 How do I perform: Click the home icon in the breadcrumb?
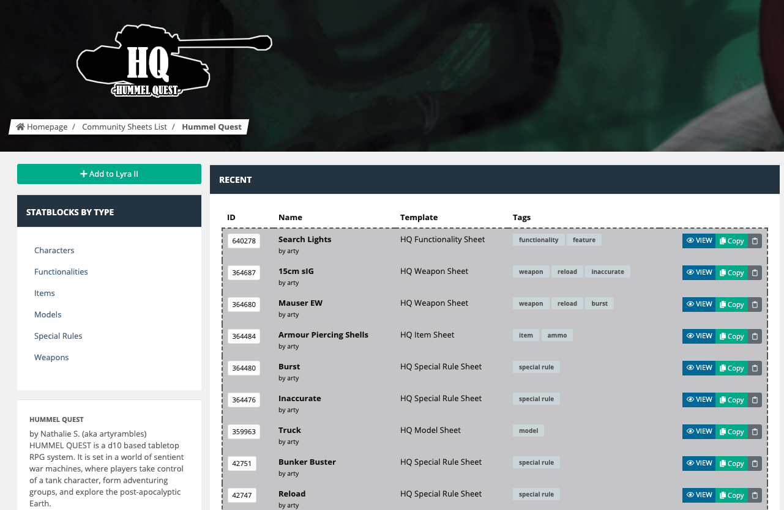pyautogui.click(x=20, y=127)
